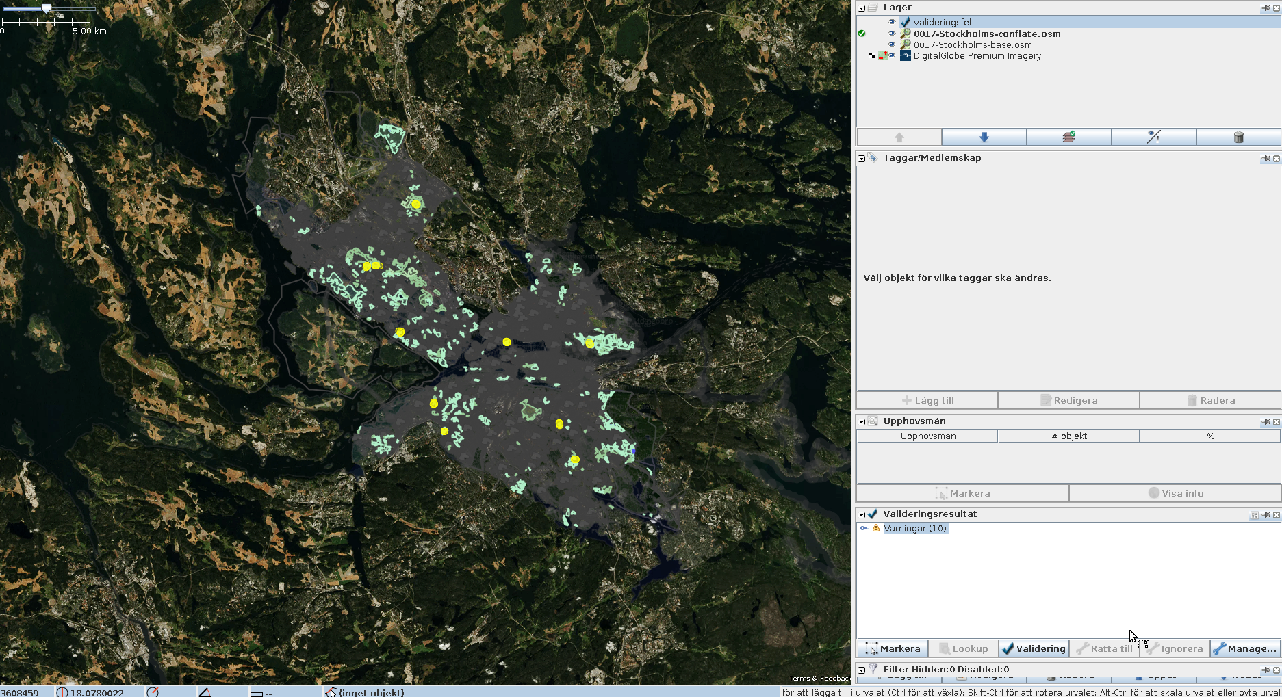Pin the Lager panel with pushpin icon
Image resolution: width=1282 pixels, height=697 pixels.
1266,8
